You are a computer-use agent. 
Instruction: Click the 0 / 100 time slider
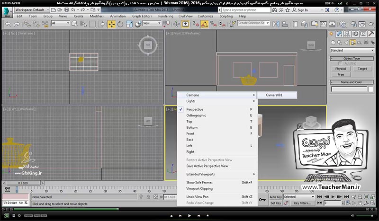23,183
